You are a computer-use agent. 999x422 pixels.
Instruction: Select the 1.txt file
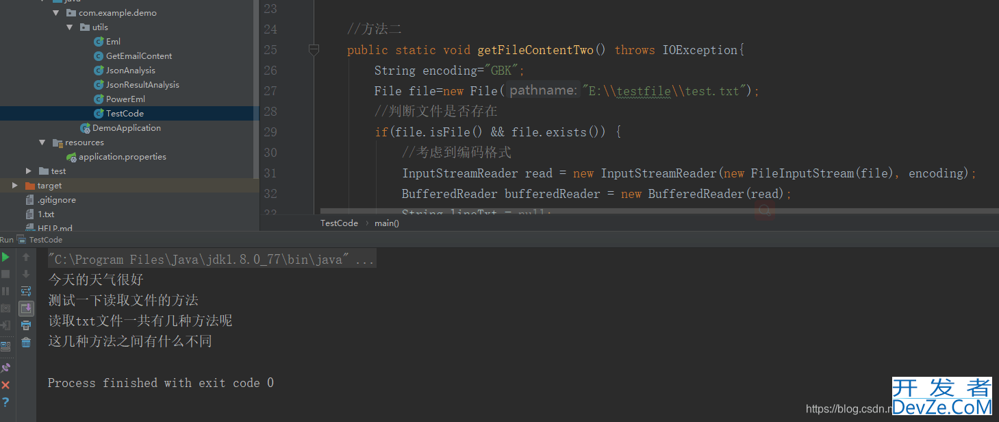pos(46,214)
